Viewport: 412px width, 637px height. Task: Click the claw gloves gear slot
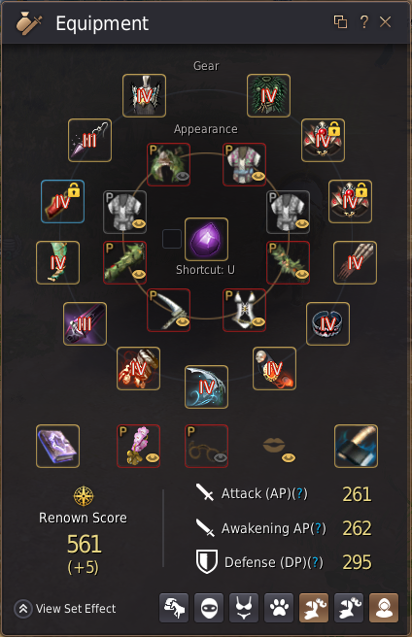(355, 263)
